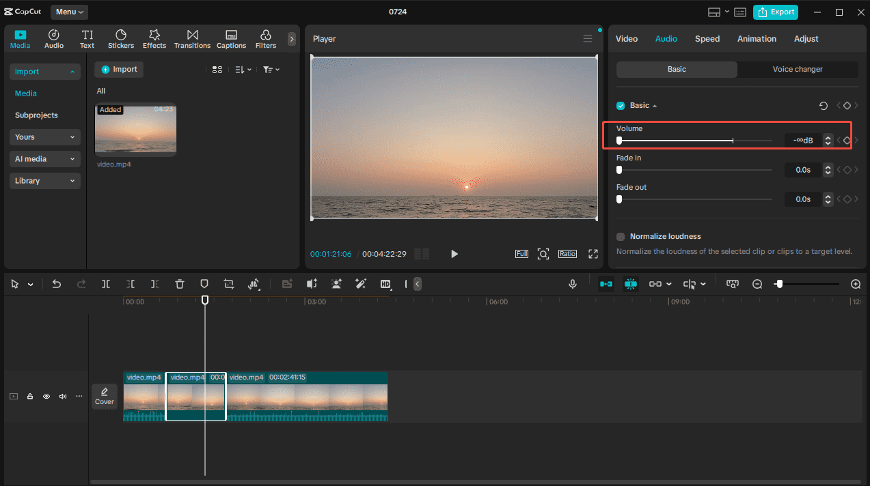870x486 pixels.
Task: Expand the Yours section
Action: click(45, 137)
